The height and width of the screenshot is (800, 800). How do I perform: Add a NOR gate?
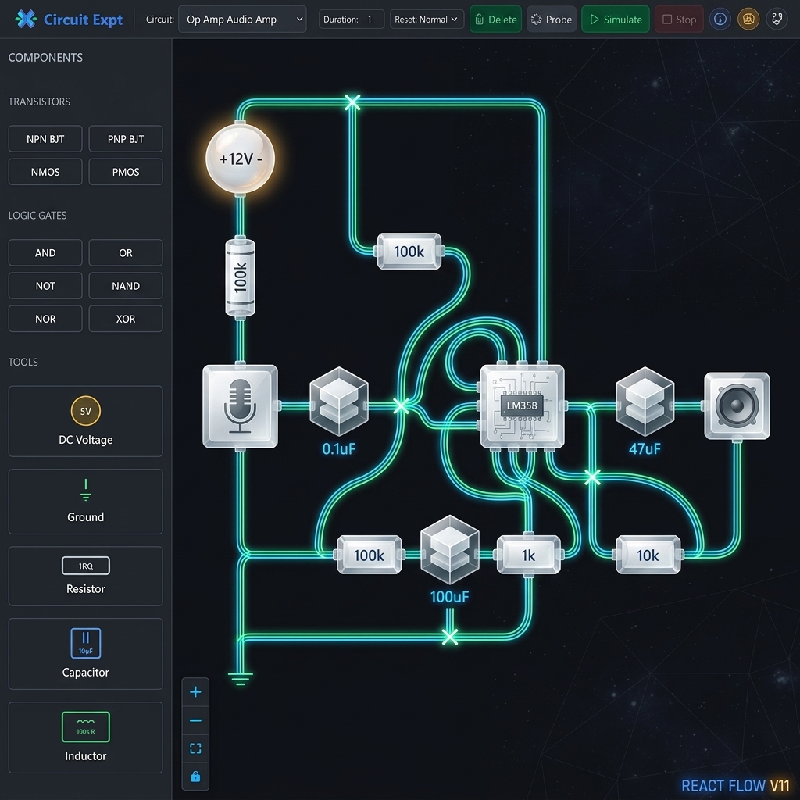[x=45, y=319]
